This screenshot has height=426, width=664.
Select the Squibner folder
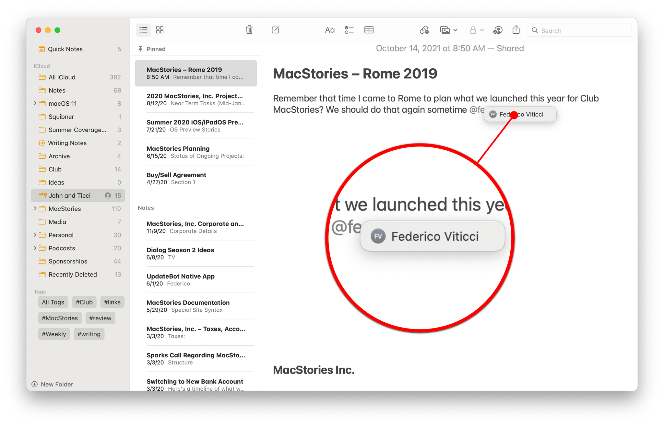(x=78, y=117)
